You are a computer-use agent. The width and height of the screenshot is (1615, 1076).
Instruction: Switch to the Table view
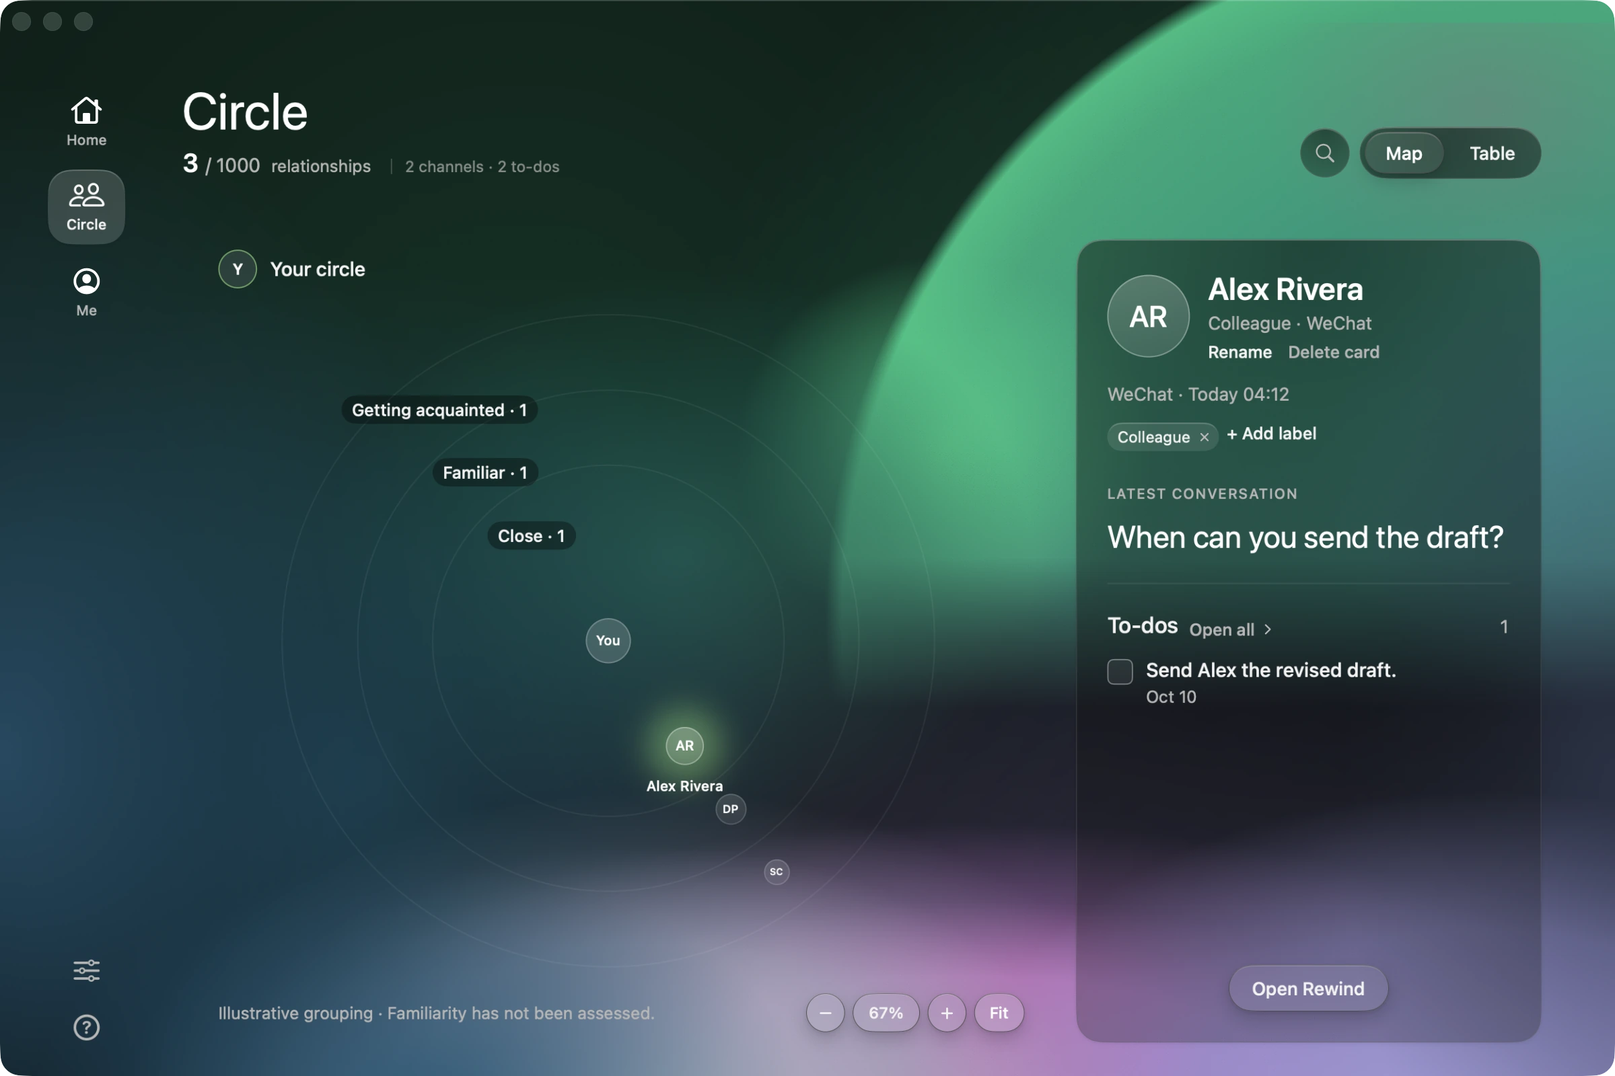[x=1492, y=153]
